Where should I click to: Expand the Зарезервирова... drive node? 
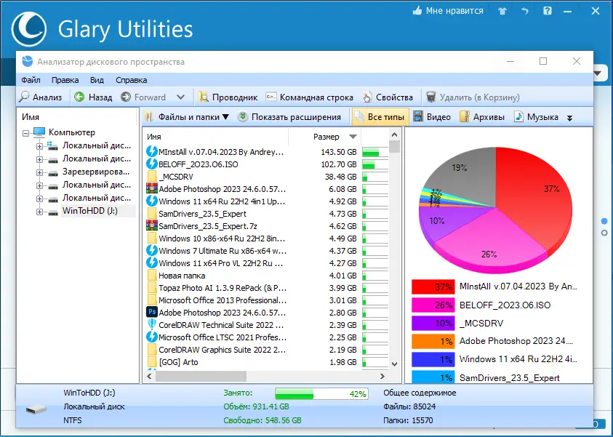tap(39, 172)
